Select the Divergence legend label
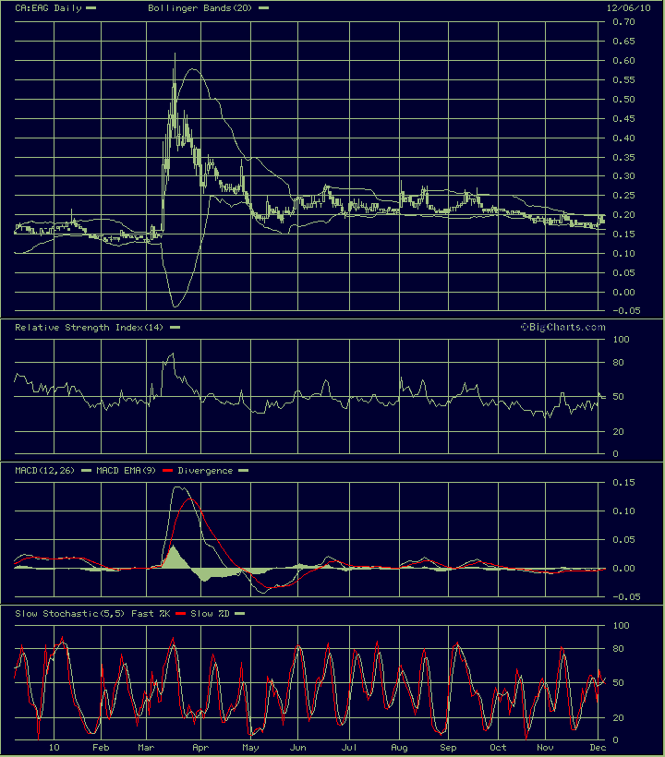This screenshot has height=757, width=665. point(205,471)
